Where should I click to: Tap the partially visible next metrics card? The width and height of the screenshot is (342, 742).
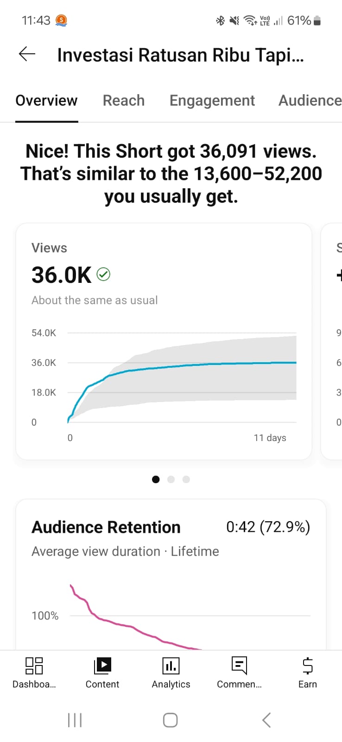point(333,341)
